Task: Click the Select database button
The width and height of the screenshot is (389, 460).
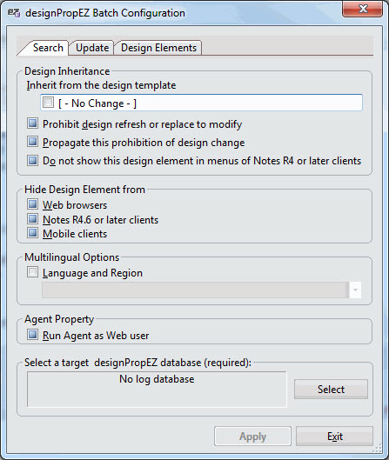Action: tap(331, 390)
